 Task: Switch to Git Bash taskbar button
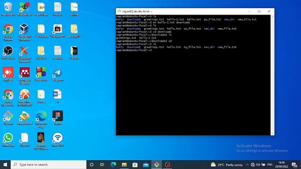click(157, 165)
